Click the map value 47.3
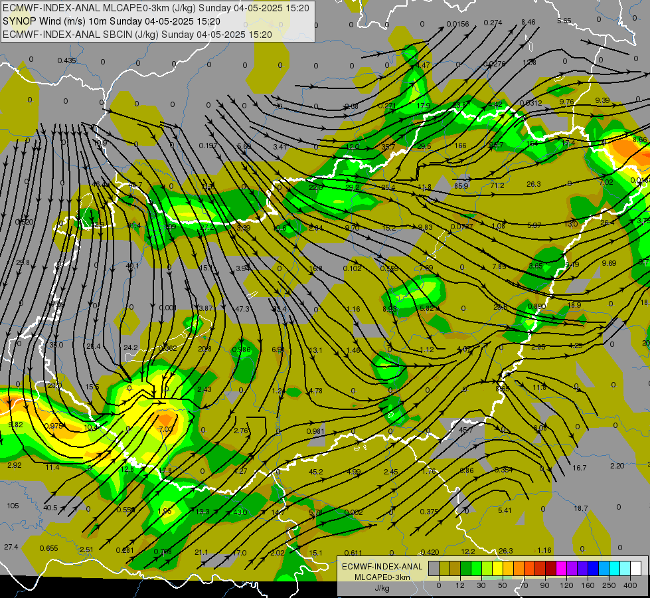Image resolution: width=650 pixels, height=598 pixels. click(x=242, y=309)
